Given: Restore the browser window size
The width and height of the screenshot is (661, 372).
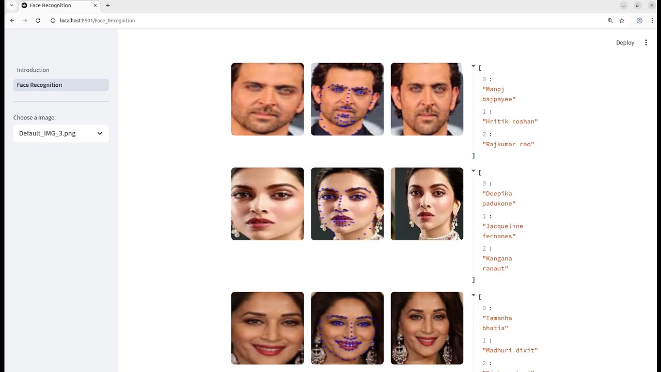Looking at the screenshot, I should 638,5.
